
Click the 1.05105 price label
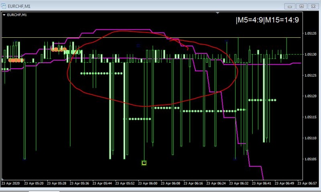coord(310,159)
